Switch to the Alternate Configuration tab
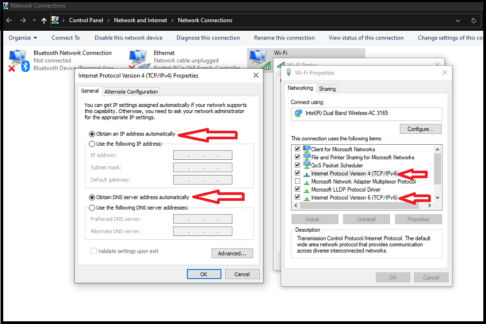The width and height of the screenshot is (486, 324). 131,92
